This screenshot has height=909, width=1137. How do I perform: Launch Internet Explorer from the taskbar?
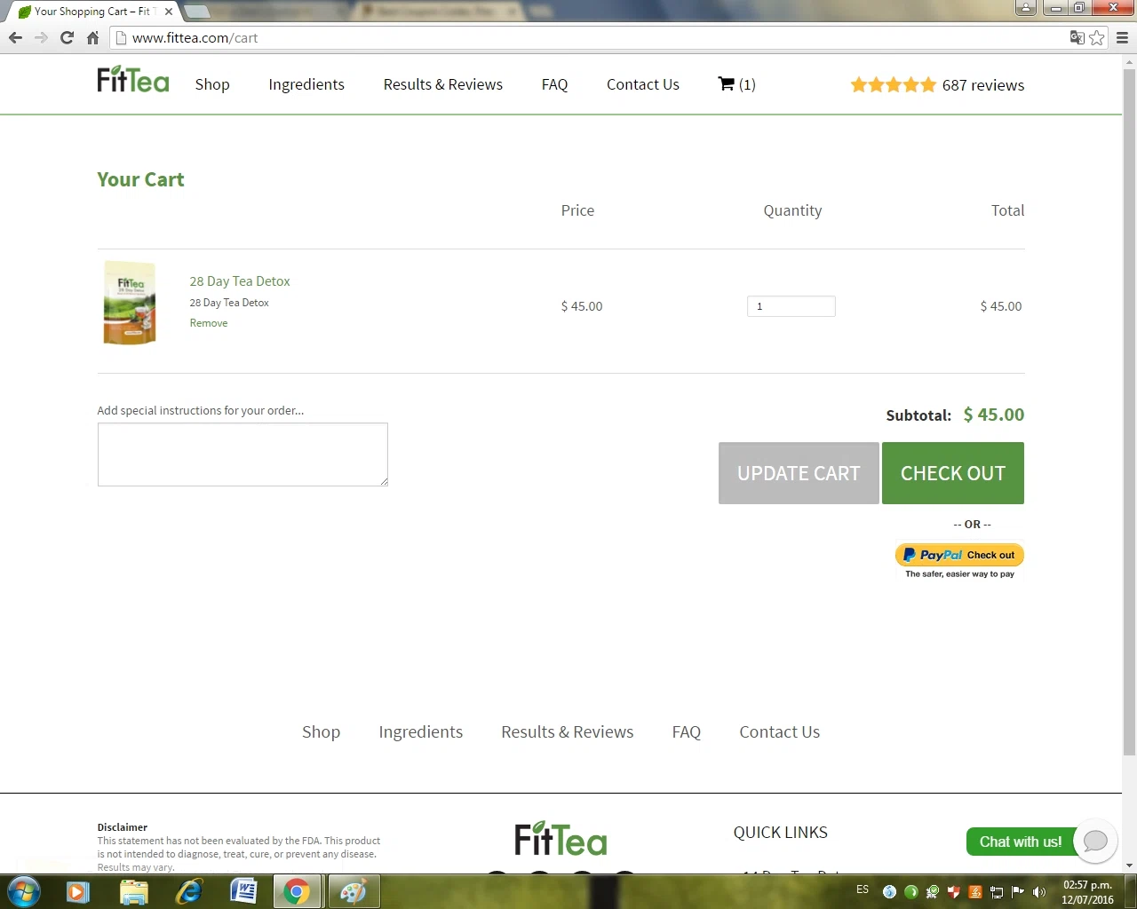(188, 891)
